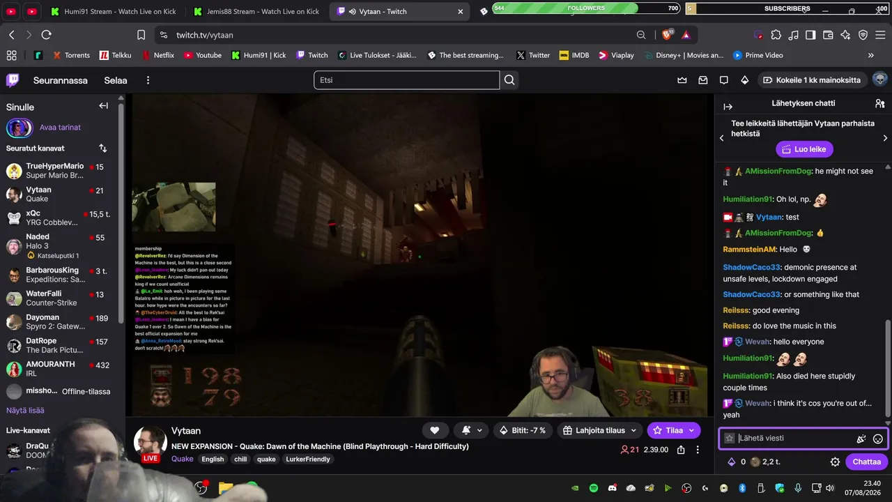Open Spotify in the taskbar tray
The height and width of the screenshot is (502, 892).
click(594, 488)
